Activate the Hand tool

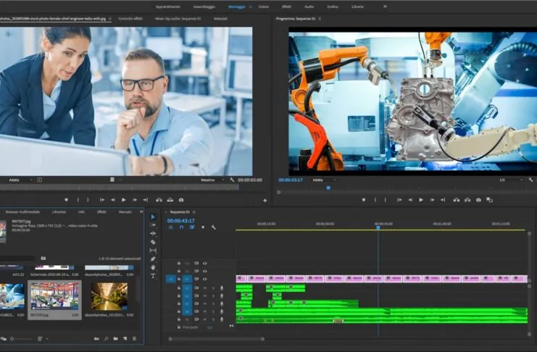[153, 267]
